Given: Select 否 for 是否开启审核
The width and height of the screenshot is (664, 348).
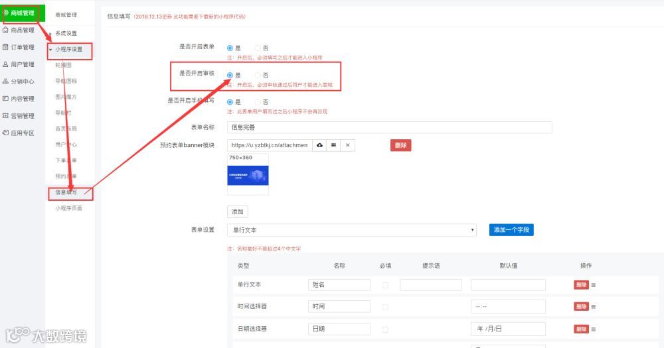Looking at the screenshot, I should [x=258, y=76].
